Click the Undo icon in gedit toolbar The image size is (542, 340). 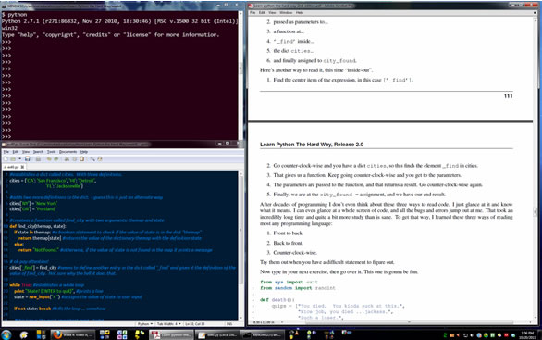click(x=49, y=159)
